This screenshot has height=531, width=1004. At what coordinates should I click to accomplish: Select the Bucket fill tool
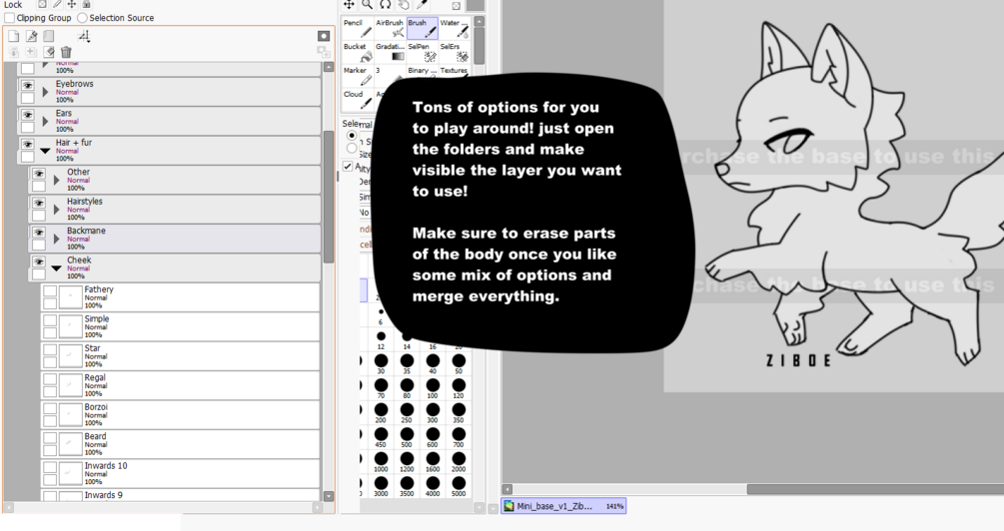(358, 53)
